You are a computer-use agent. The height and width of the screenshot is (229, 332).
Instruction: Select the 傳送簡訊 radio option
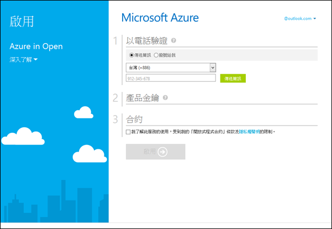131,55
